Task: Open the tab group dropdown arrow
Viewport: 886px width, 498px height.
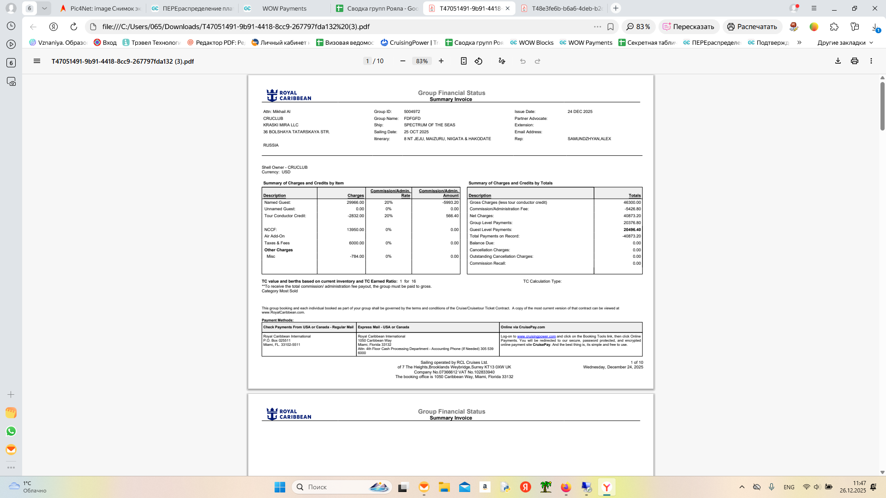Action: [44, 8]
